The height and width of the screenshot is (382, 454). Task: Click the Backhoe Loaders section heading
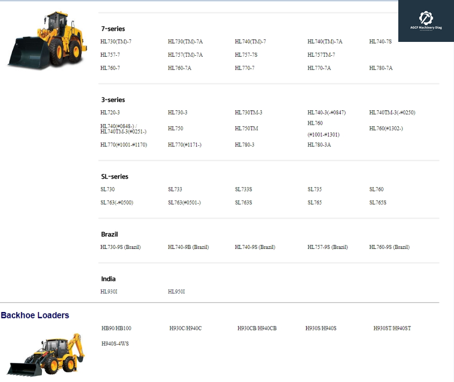click(x=35, y=315)
